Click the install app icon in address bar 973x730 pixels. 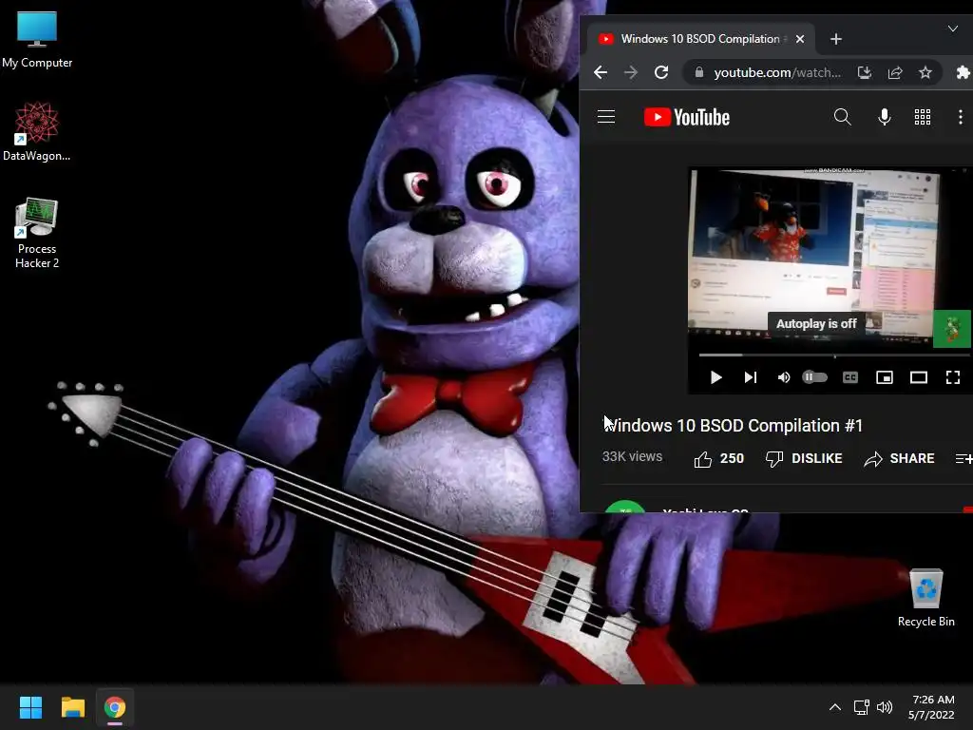pyautogui.click(x=865, y=72)
